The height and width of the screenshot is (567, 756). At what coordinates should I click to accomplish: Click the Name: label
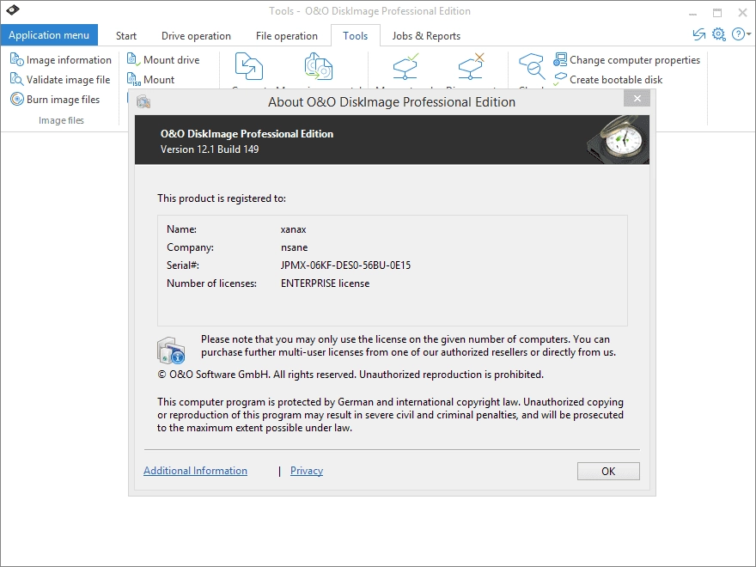click(x=182, y=229)
